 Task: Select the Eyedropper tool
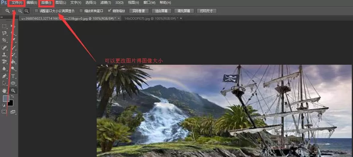[x=13, y=40]
